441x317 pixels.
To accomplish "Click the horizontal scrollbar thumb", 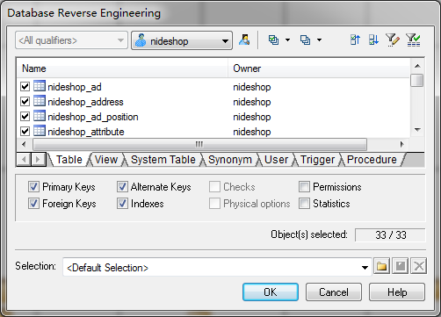I will pos(199,144).
